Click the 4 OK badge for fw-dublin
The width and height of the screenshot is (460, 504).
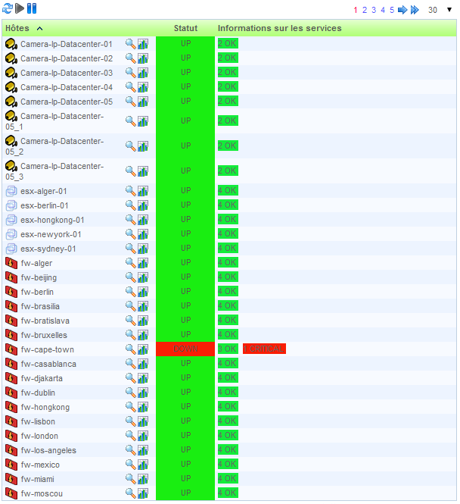[x=228, y=392]
